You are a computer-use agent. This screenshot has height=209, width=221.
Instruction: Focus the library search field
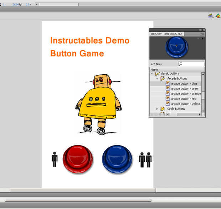pyautogui.click(x=191, y=64)
